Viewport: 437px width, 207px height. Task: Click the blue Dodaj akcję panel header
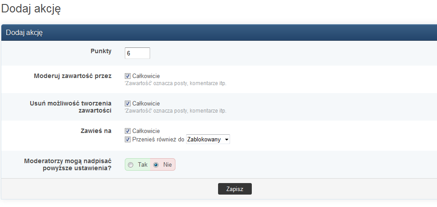point(218,33)
